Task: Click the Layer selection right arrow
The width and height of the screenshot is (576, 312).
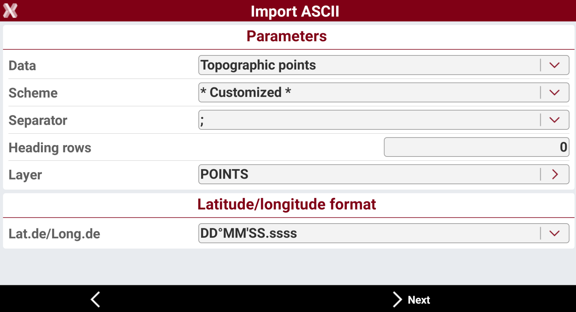Action: [555, 174]
